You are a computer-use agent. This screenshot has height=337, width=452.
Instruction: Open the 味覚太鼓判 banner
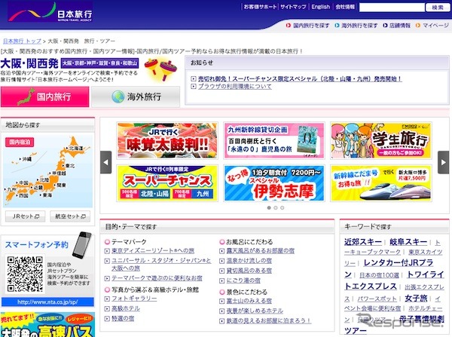(167, 140)
